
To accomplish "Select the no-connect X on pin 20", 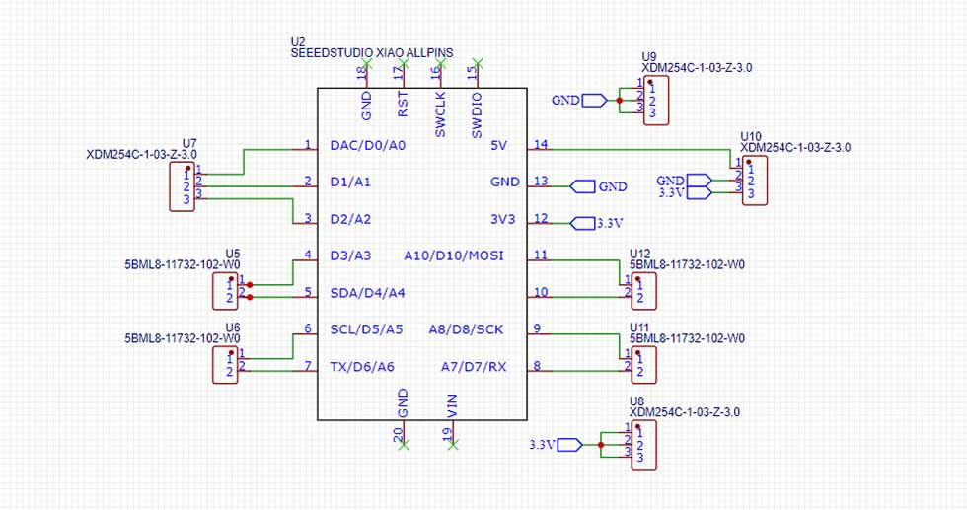I will (x=404, y=445).
